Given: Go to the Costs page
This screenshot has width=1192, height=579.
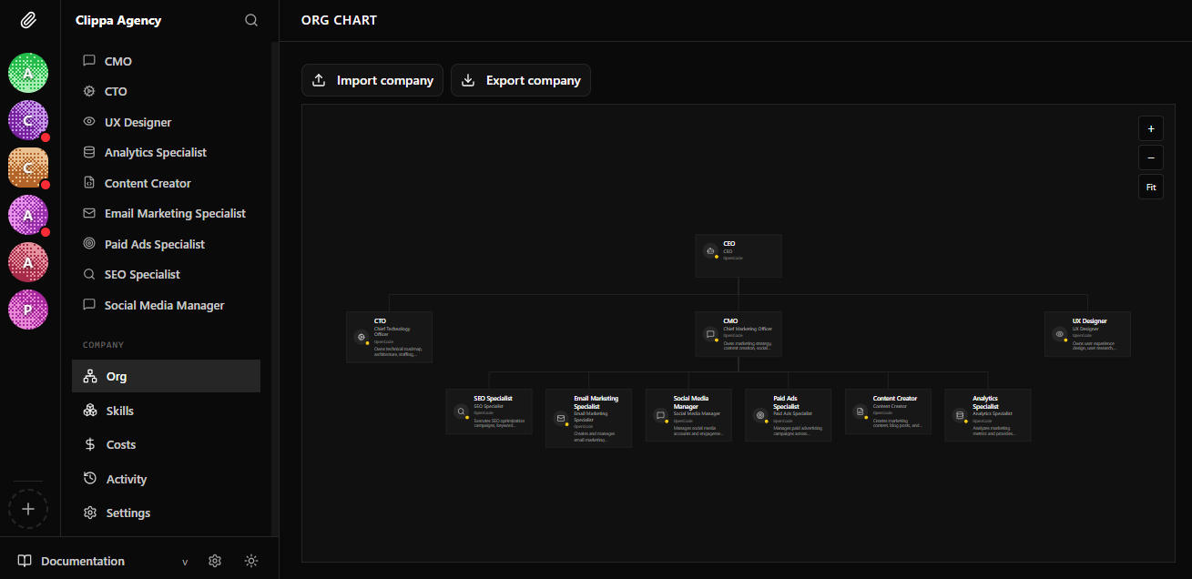Looking at the screenshot, I should pos(166,444).
